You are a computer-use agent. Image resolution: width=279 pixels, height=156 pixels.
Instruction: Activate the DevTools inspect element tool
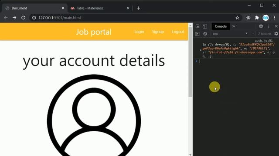[x=197, y=26]
